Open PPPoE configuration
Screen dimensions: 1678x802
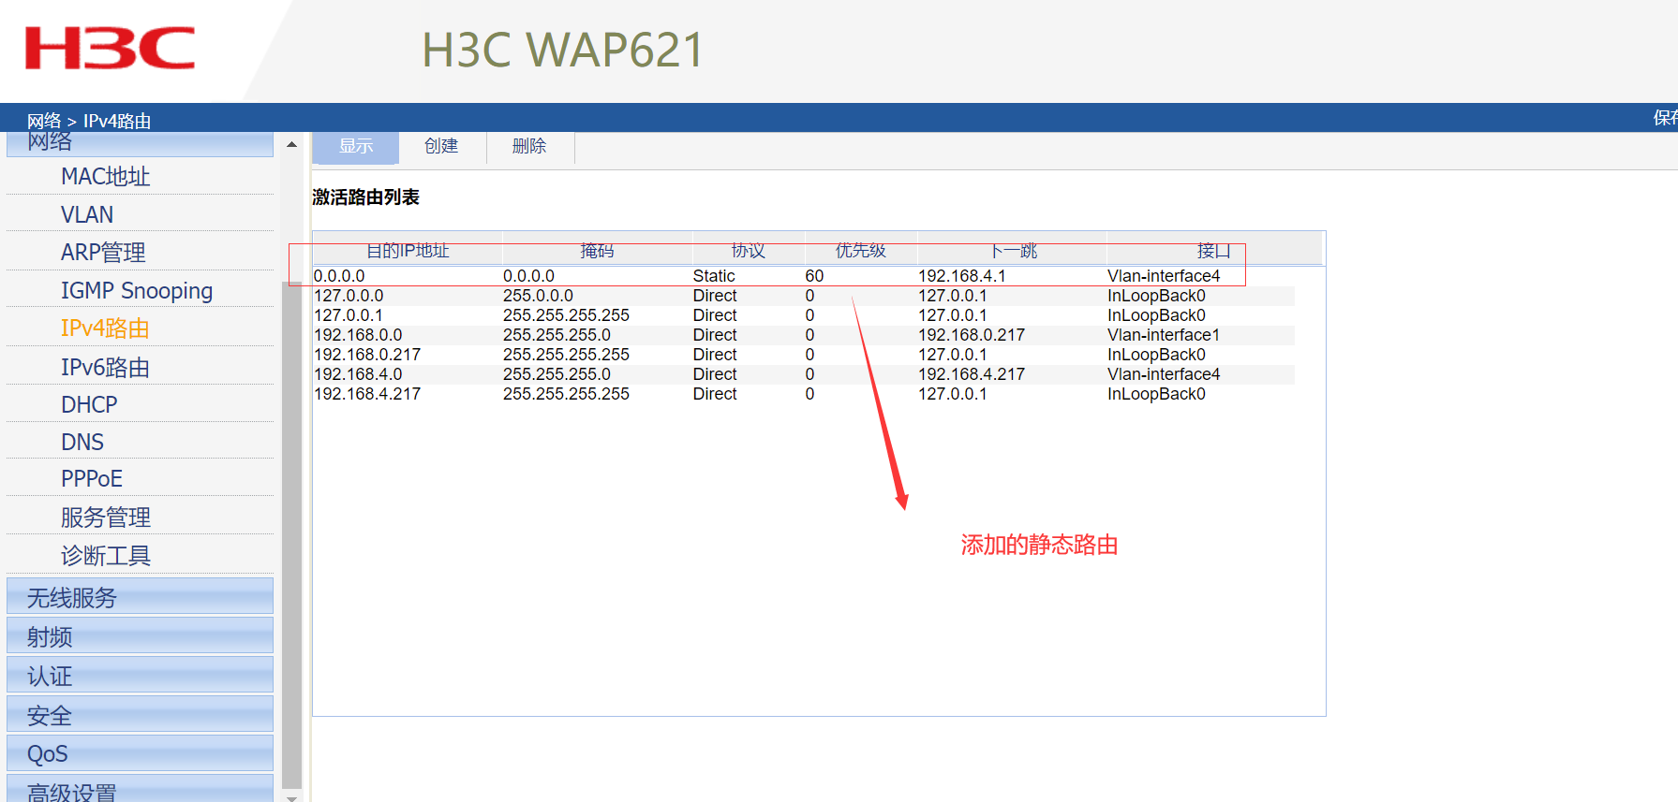point(92,479)
